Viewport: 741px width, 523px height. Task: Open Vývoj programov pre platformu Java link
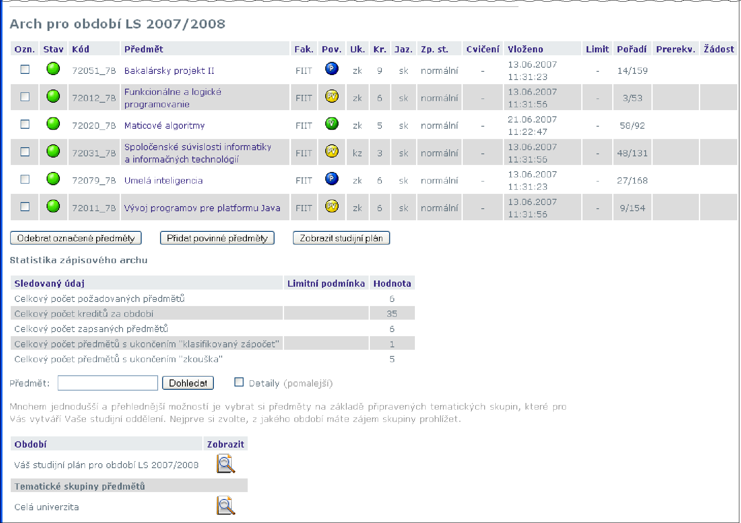[x=202, y=208]
